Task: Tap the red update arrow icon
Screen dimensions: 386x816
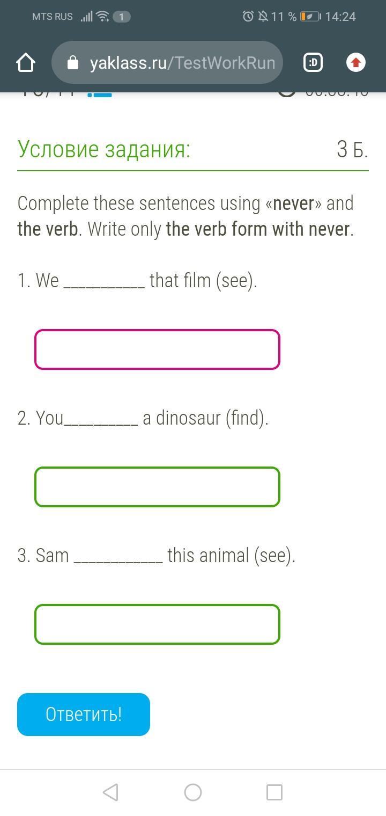Action: pos(356,63)
